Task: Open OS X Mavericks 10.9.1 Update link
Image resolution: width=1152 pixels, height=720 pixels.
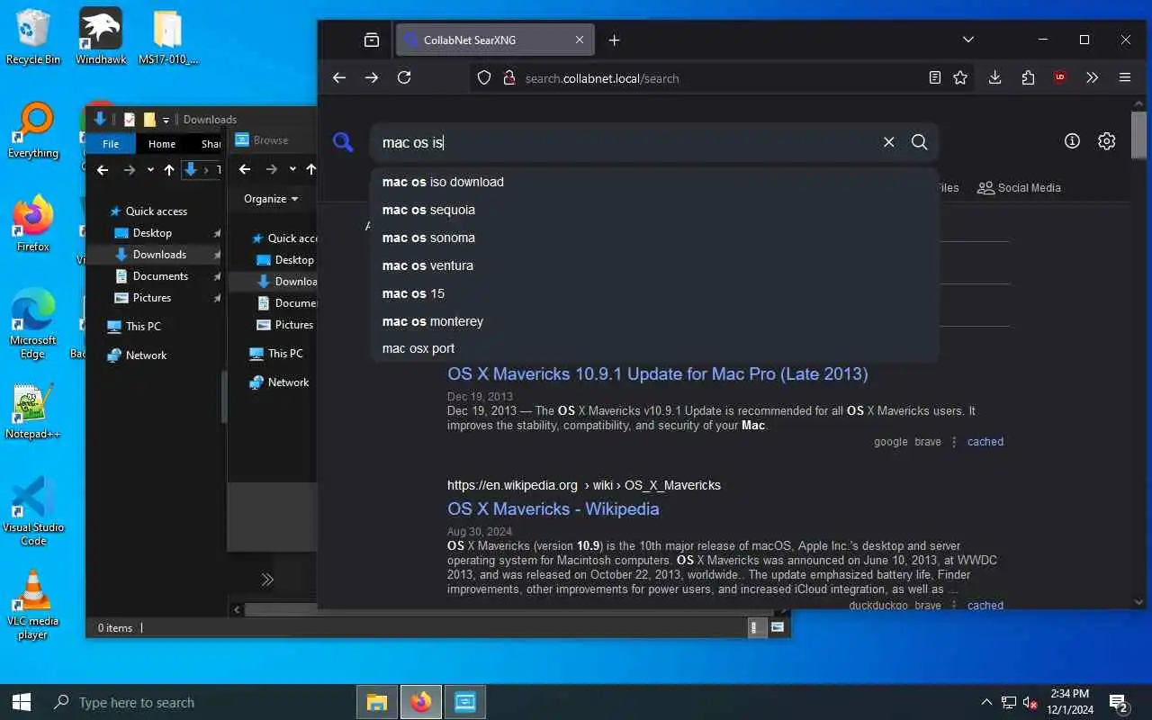Action: tap(658, 373)
